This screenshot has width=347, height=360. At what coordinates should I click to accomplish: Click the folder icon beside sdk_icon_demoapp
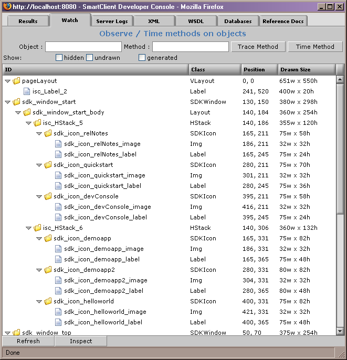[x=48, y=238]
